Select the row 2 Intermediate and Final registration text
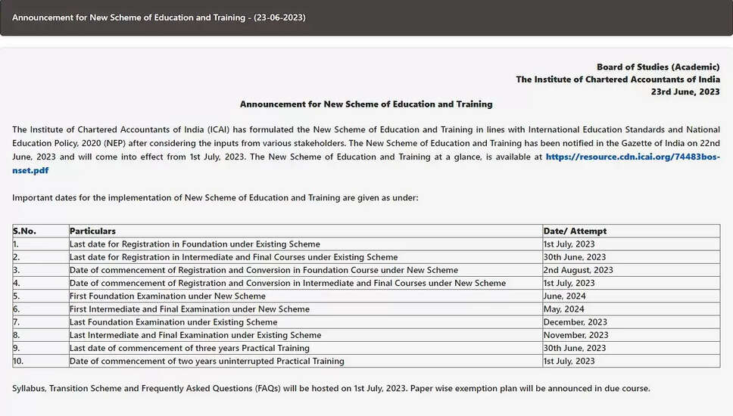The height and width of the screenshot is (416, 733). coord(233,257)
